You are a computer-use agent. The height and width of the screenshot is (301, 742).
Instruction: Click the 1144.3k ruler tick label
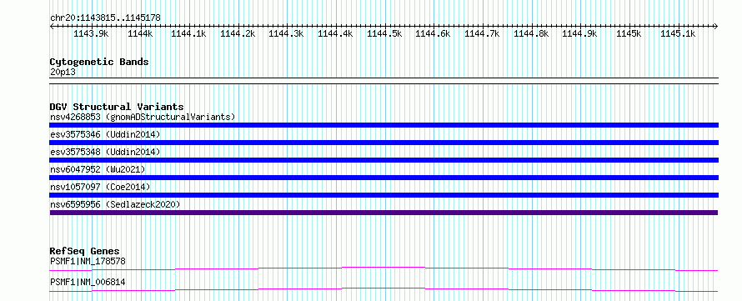286,33
